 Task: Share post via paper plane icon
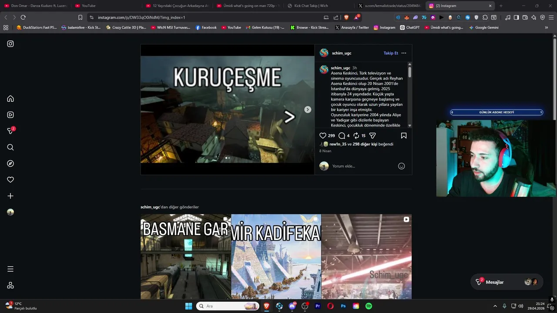(372, 136)
